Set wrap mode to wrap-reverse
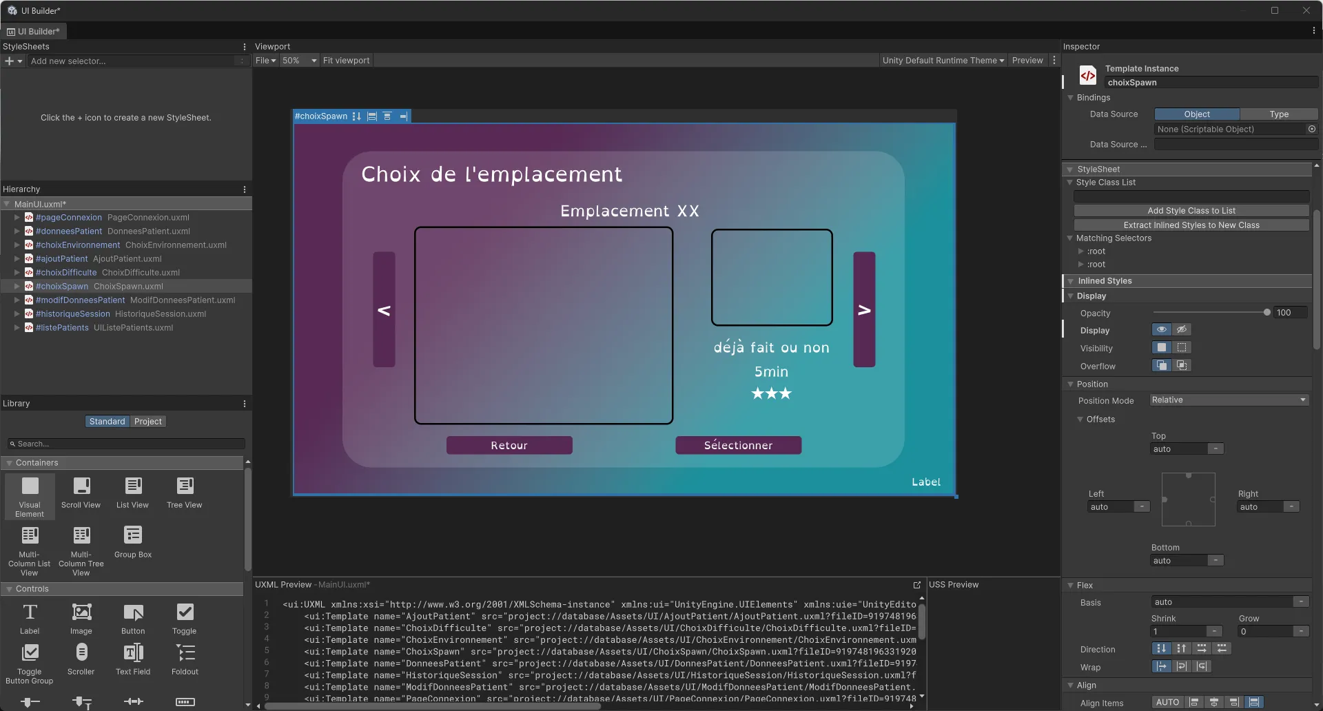The height and width of the screenshot is (711, 1323). click(x=1202, y=667)
